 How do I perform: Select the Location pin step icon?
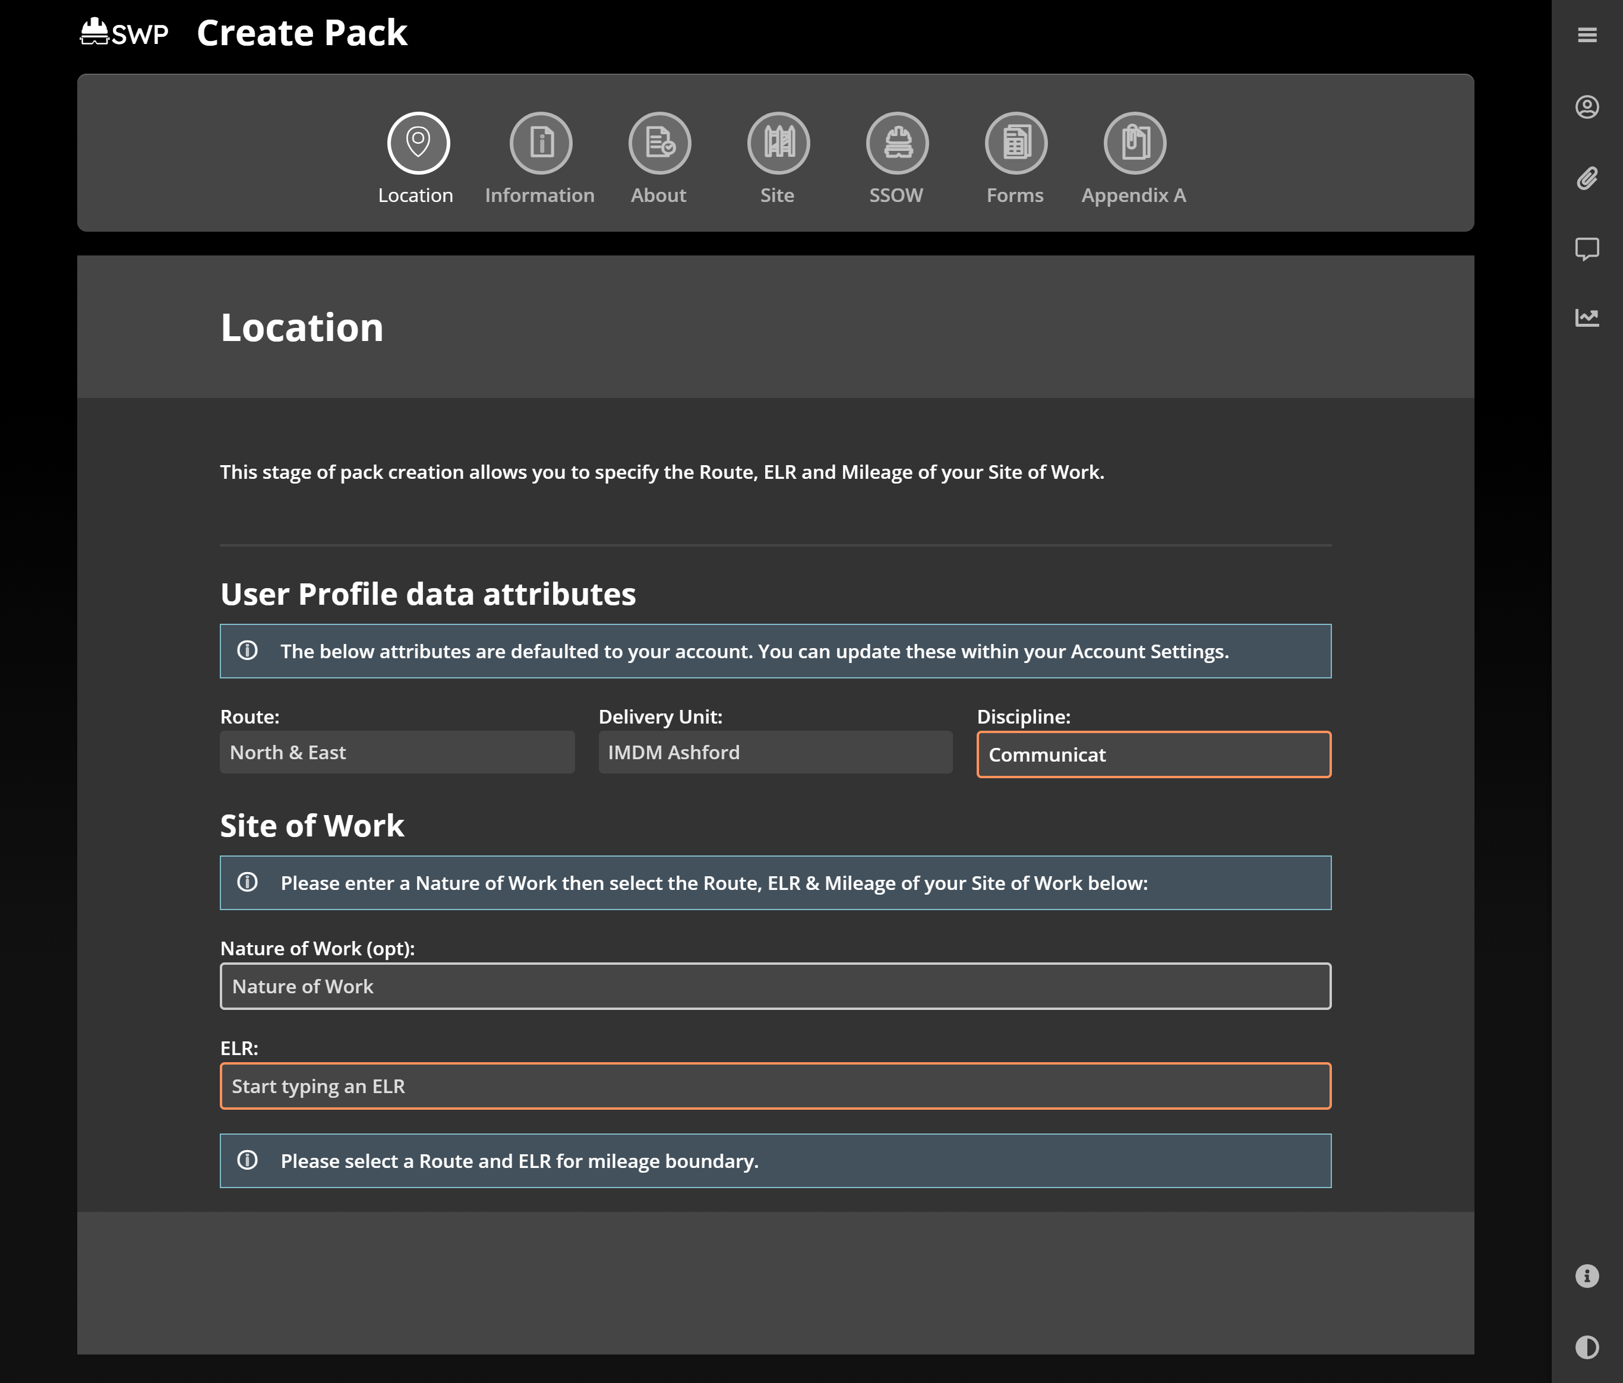click(x=418, y=143)
